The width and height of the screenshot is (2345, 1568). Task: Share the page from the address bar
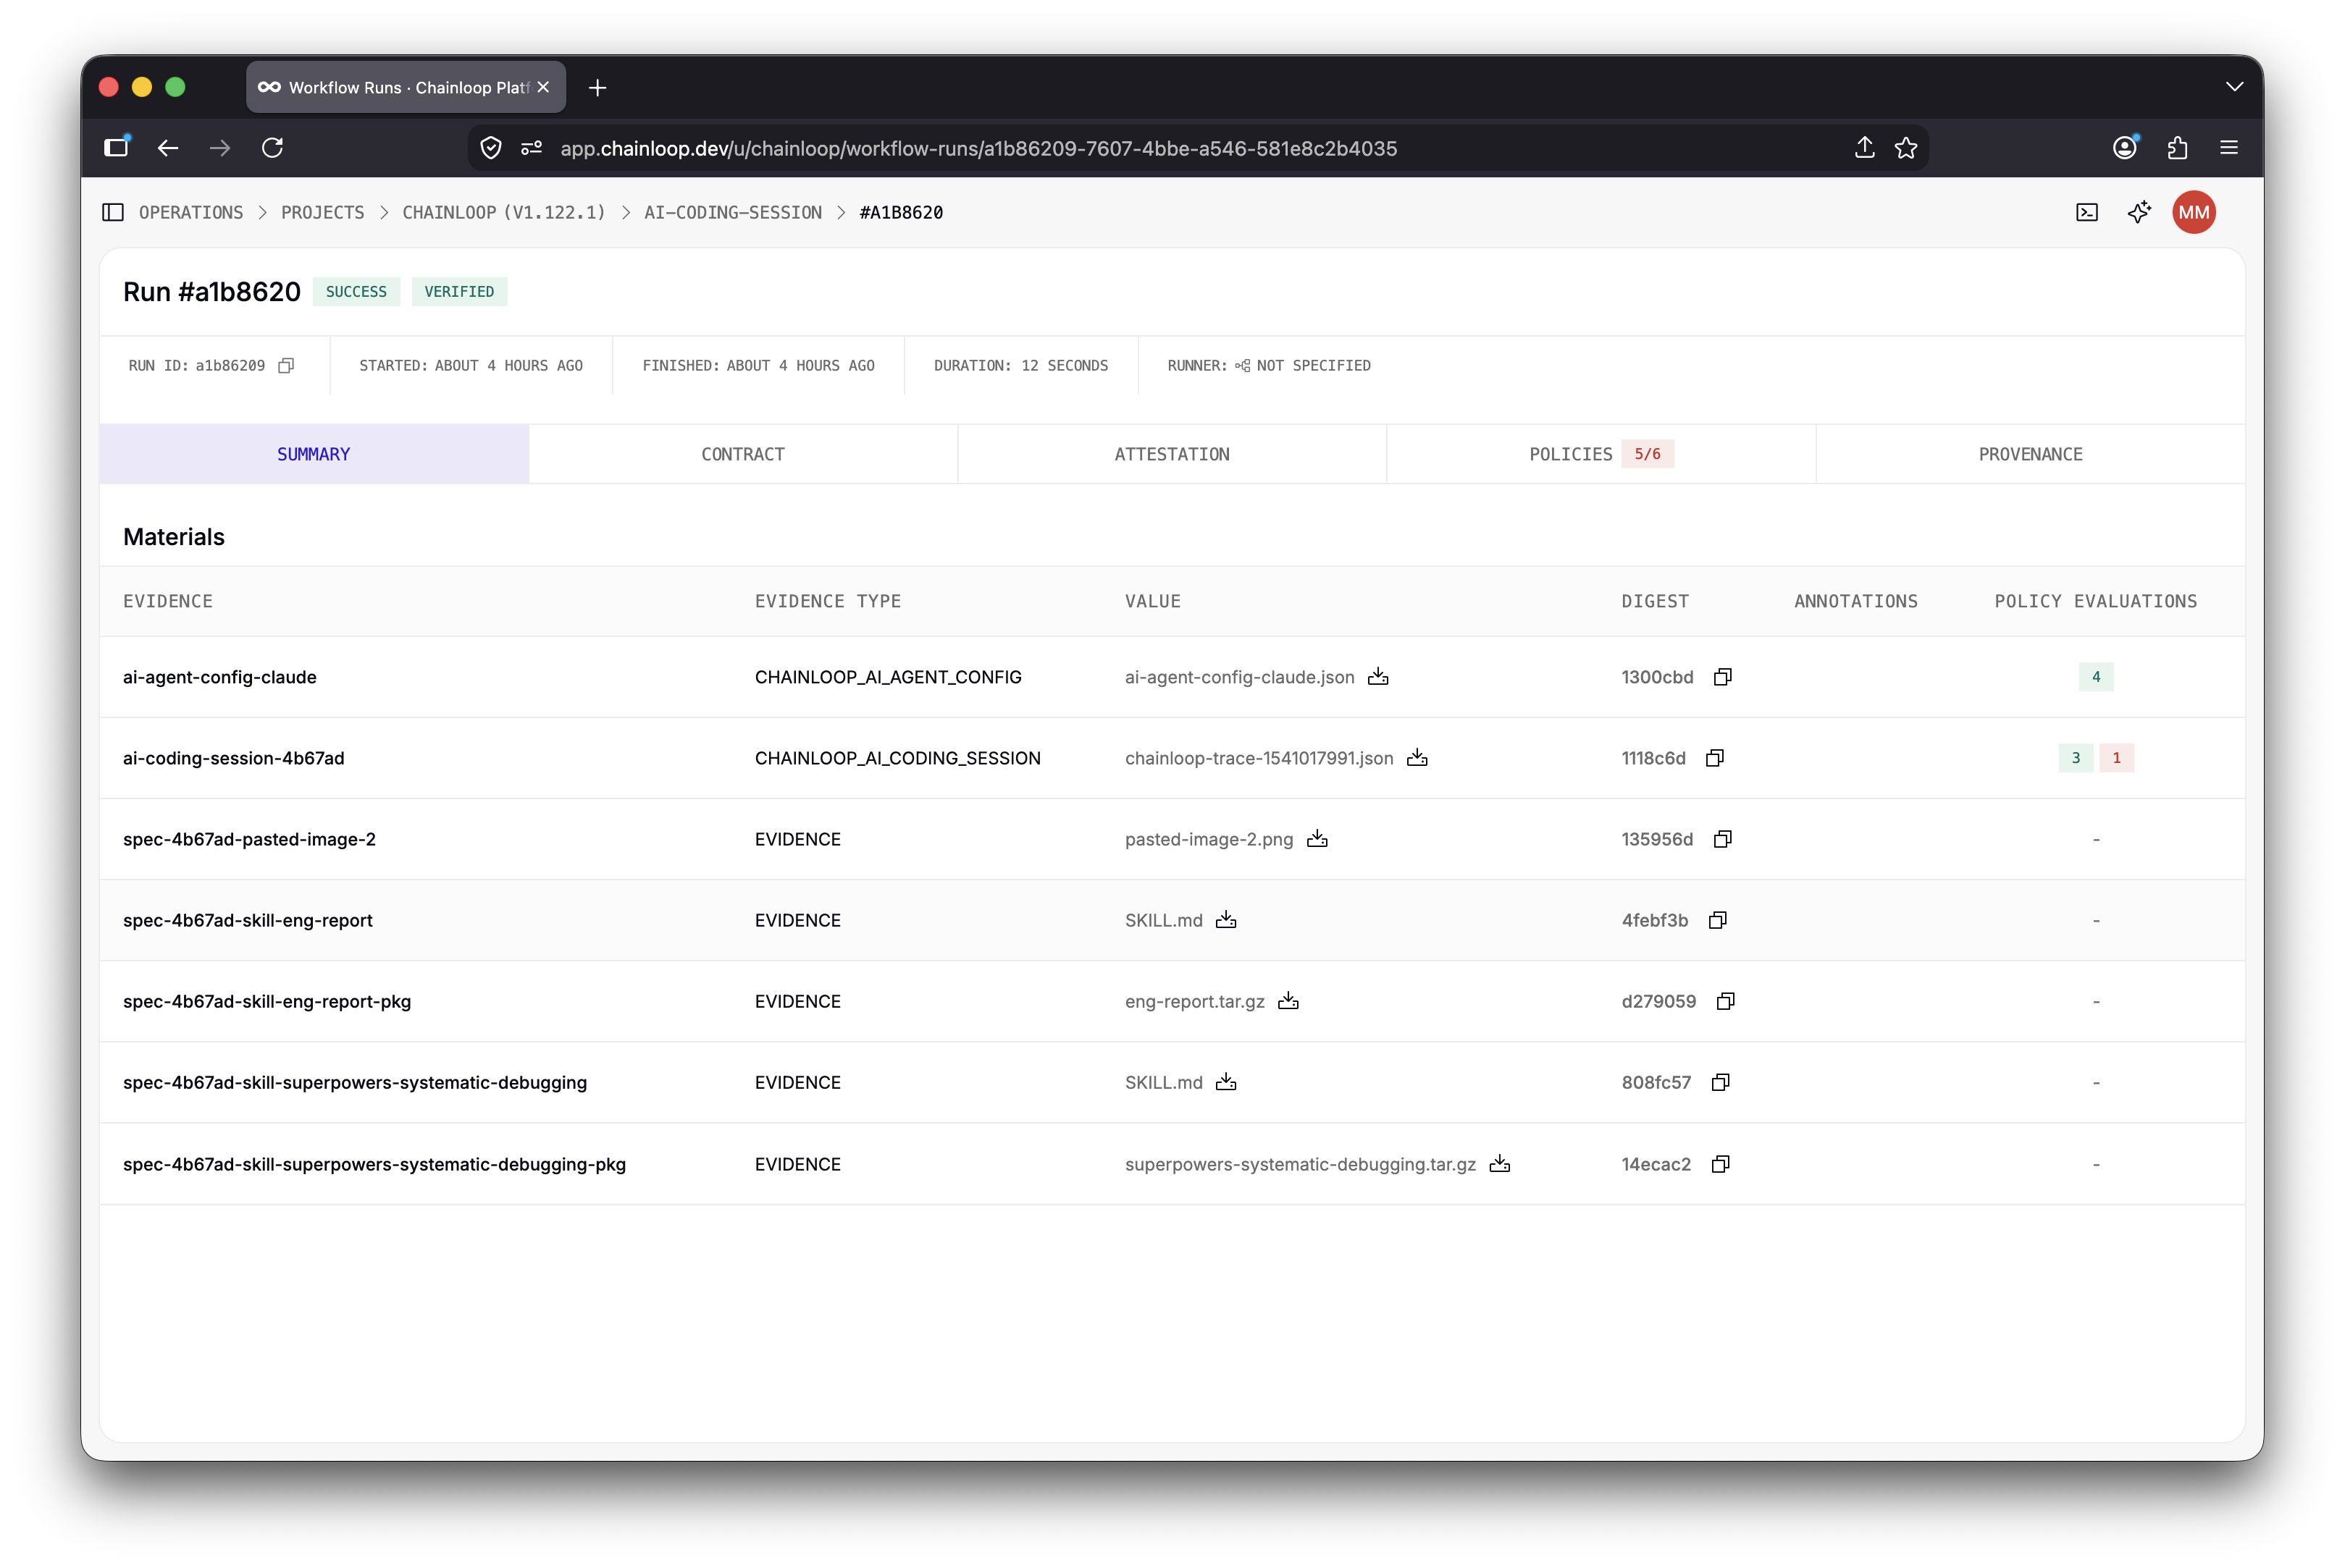[1864, 148]
